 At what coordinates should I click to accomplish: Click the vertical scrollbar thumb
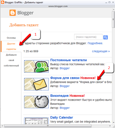click(x=114, y=19)
